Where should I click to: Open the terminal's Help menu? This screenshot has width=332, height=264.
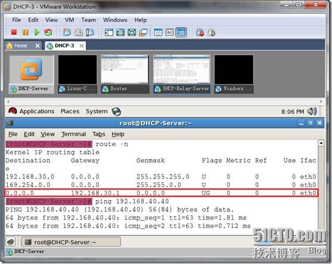click(x=118, y=134)
